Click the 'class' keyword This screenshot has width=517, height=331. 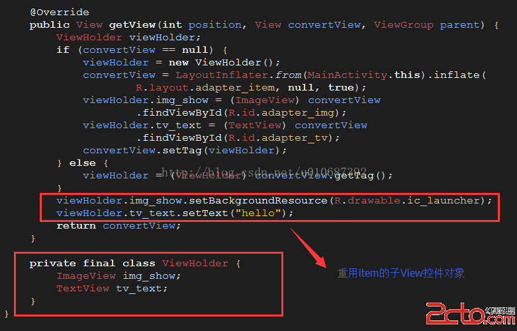139,264
